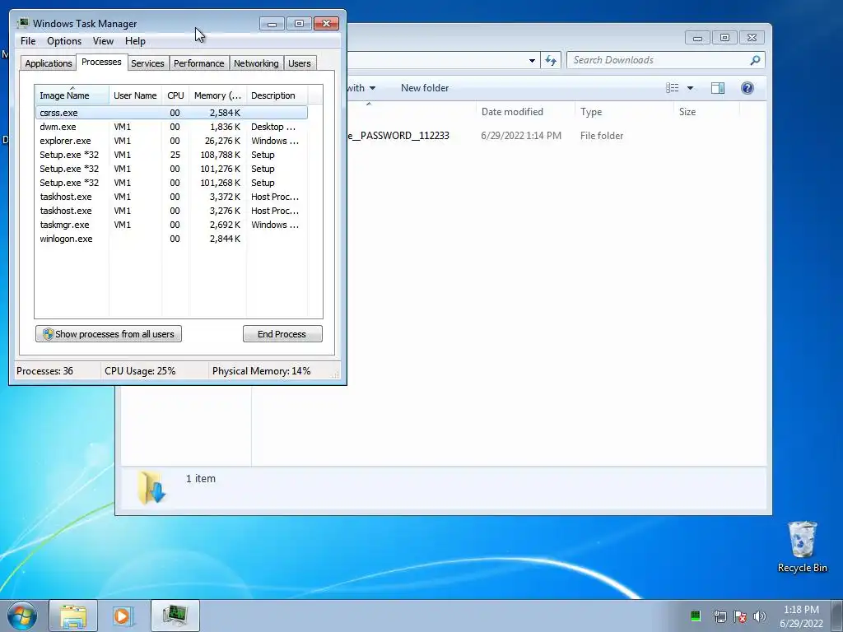Viewport: 843px width, 632px height.
Task: Click the Task Manager title bar icon
Action: tap(23, 23)
